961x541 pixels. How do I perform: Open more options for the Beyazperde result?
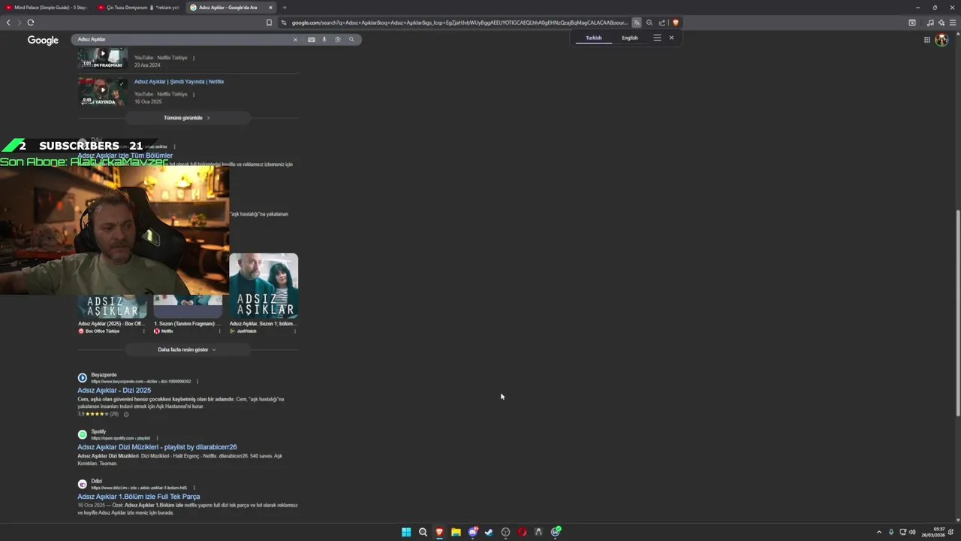[x=197, y=382]
